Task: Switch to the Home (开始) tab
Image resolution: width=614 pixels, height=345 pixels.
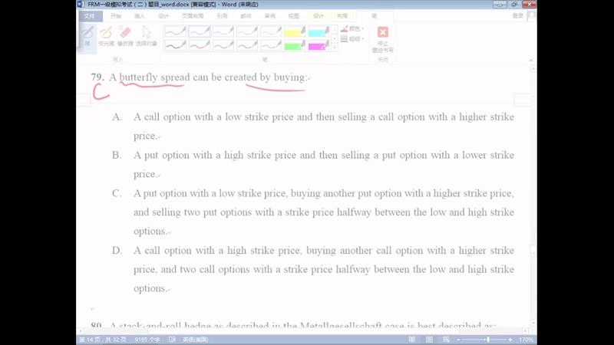Action: point(116,15)
